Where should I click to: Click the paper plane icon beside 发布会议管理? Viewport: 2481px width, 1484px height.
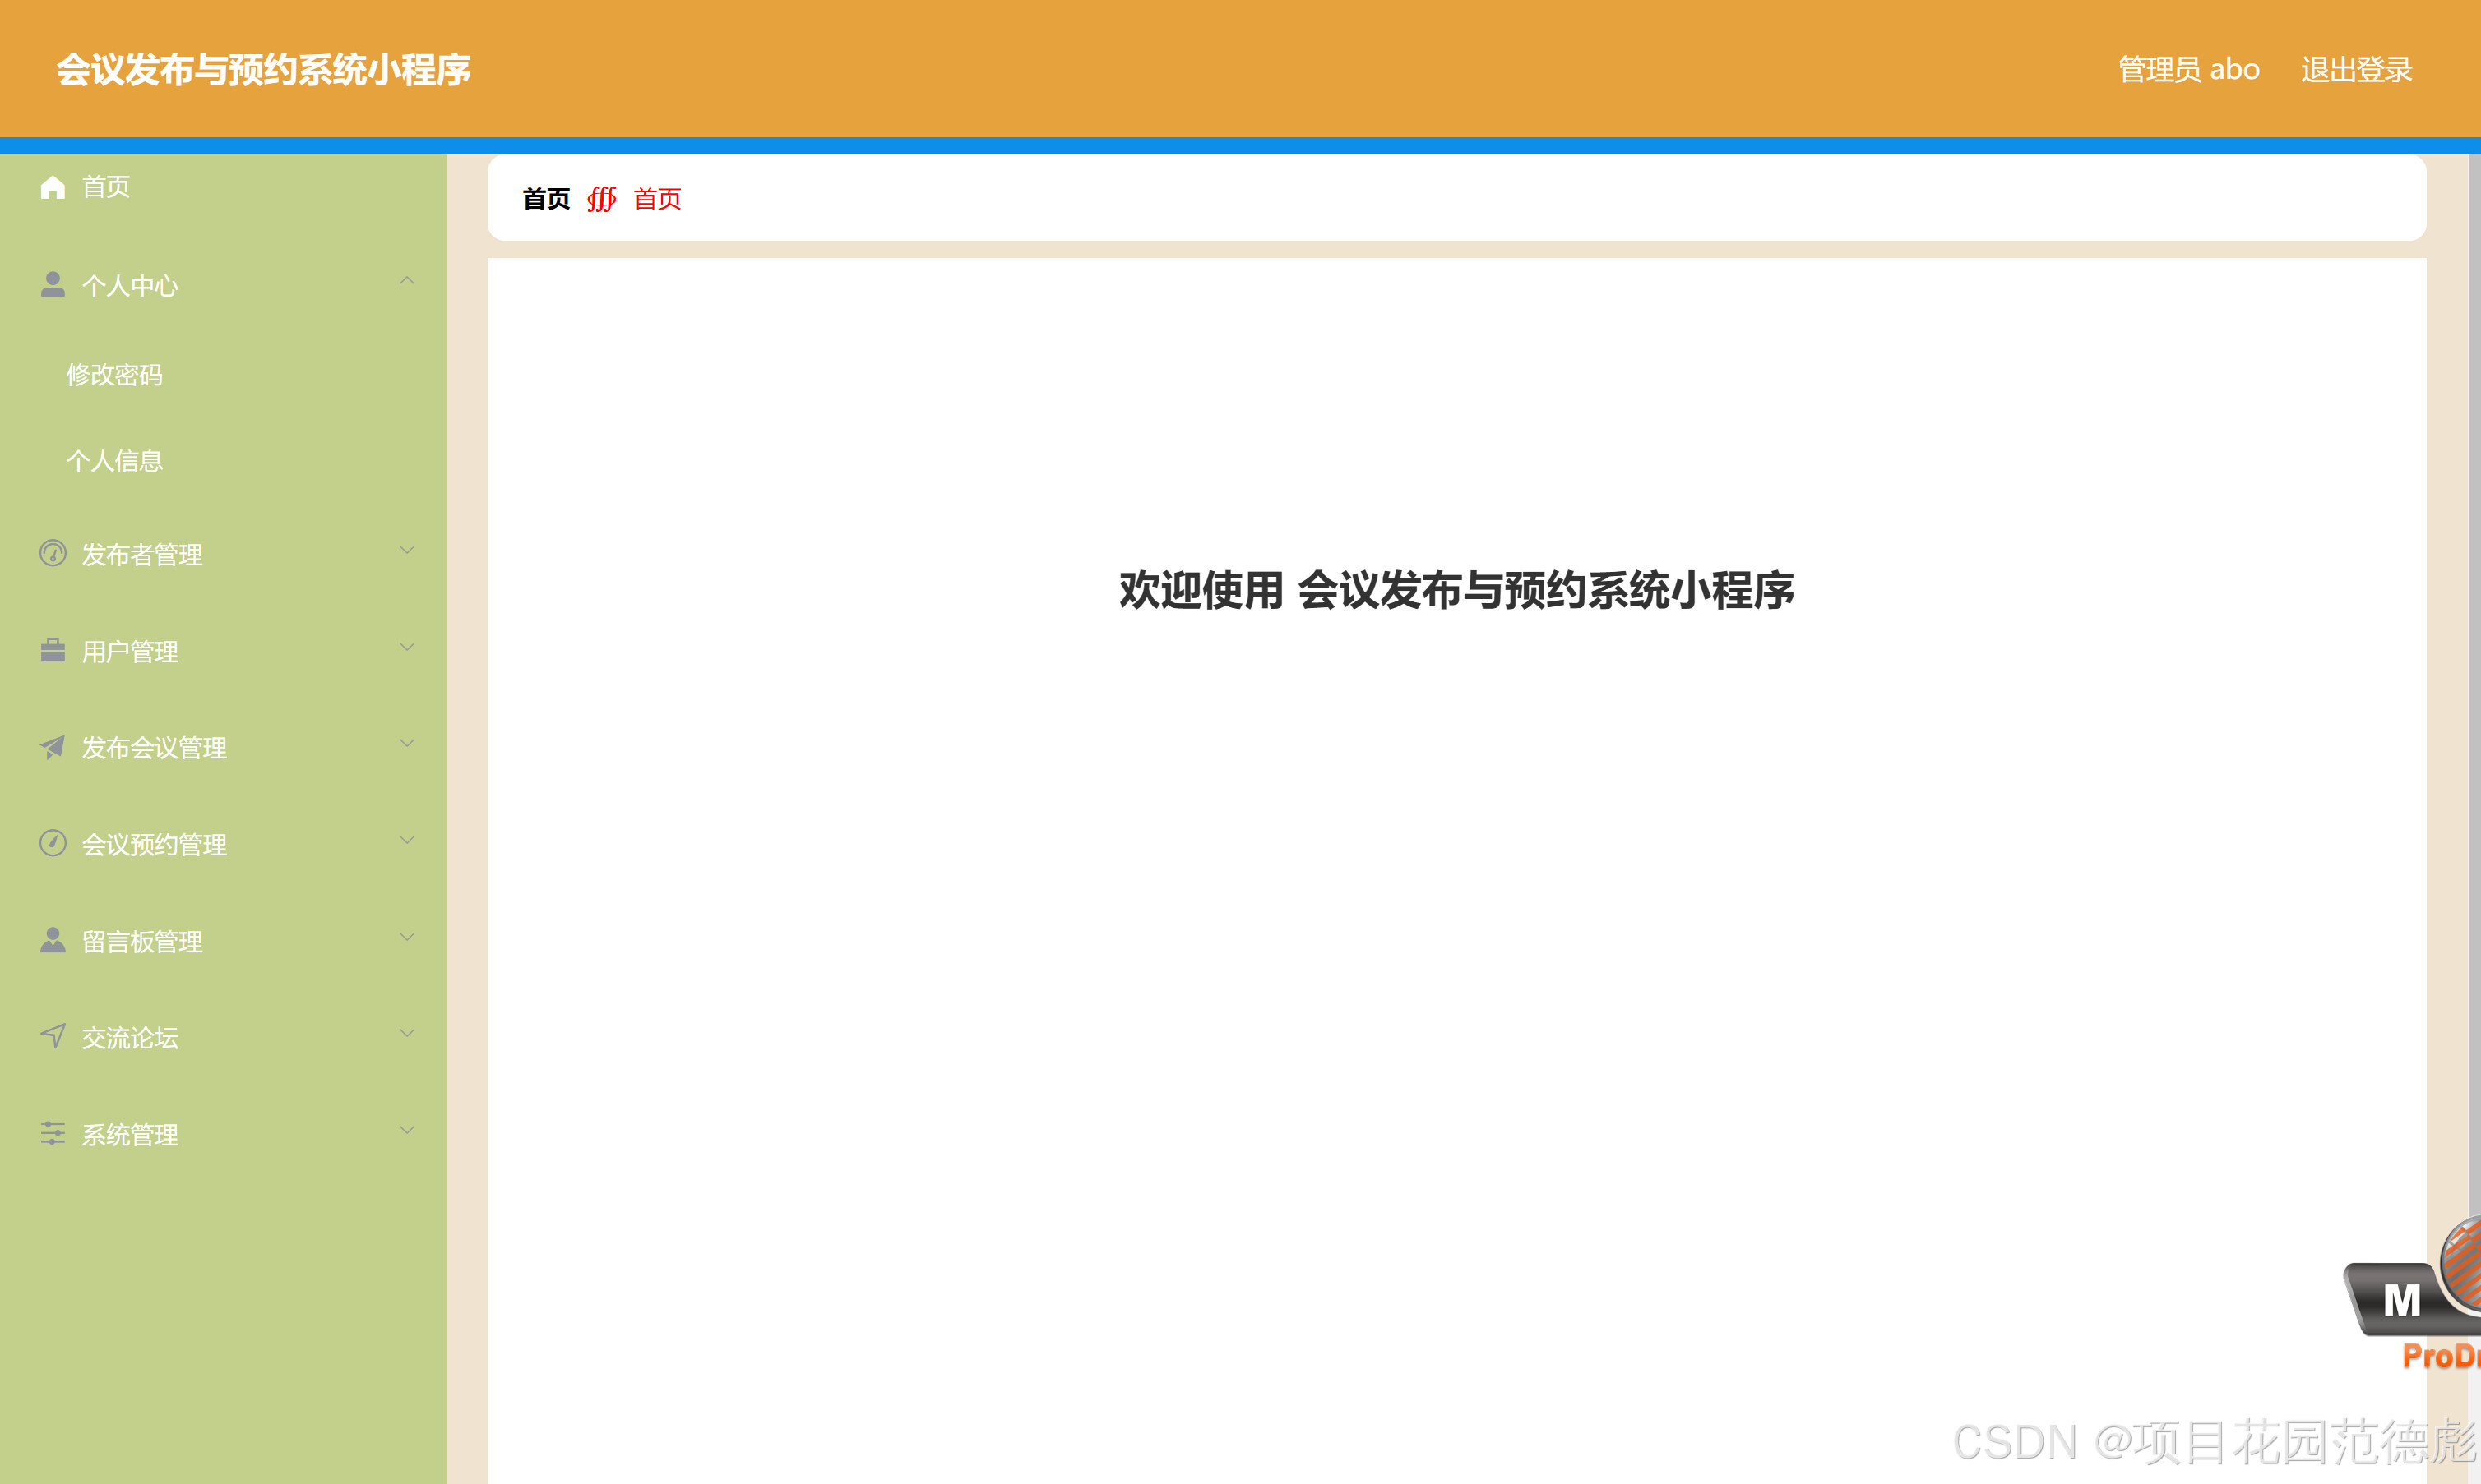click(x=52, y=747)
